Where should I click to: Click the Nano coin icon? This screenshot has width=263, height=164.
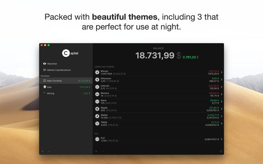coord(97,102)
